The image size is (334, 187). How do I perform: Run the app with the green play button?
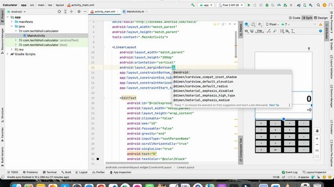pos(248,5)
